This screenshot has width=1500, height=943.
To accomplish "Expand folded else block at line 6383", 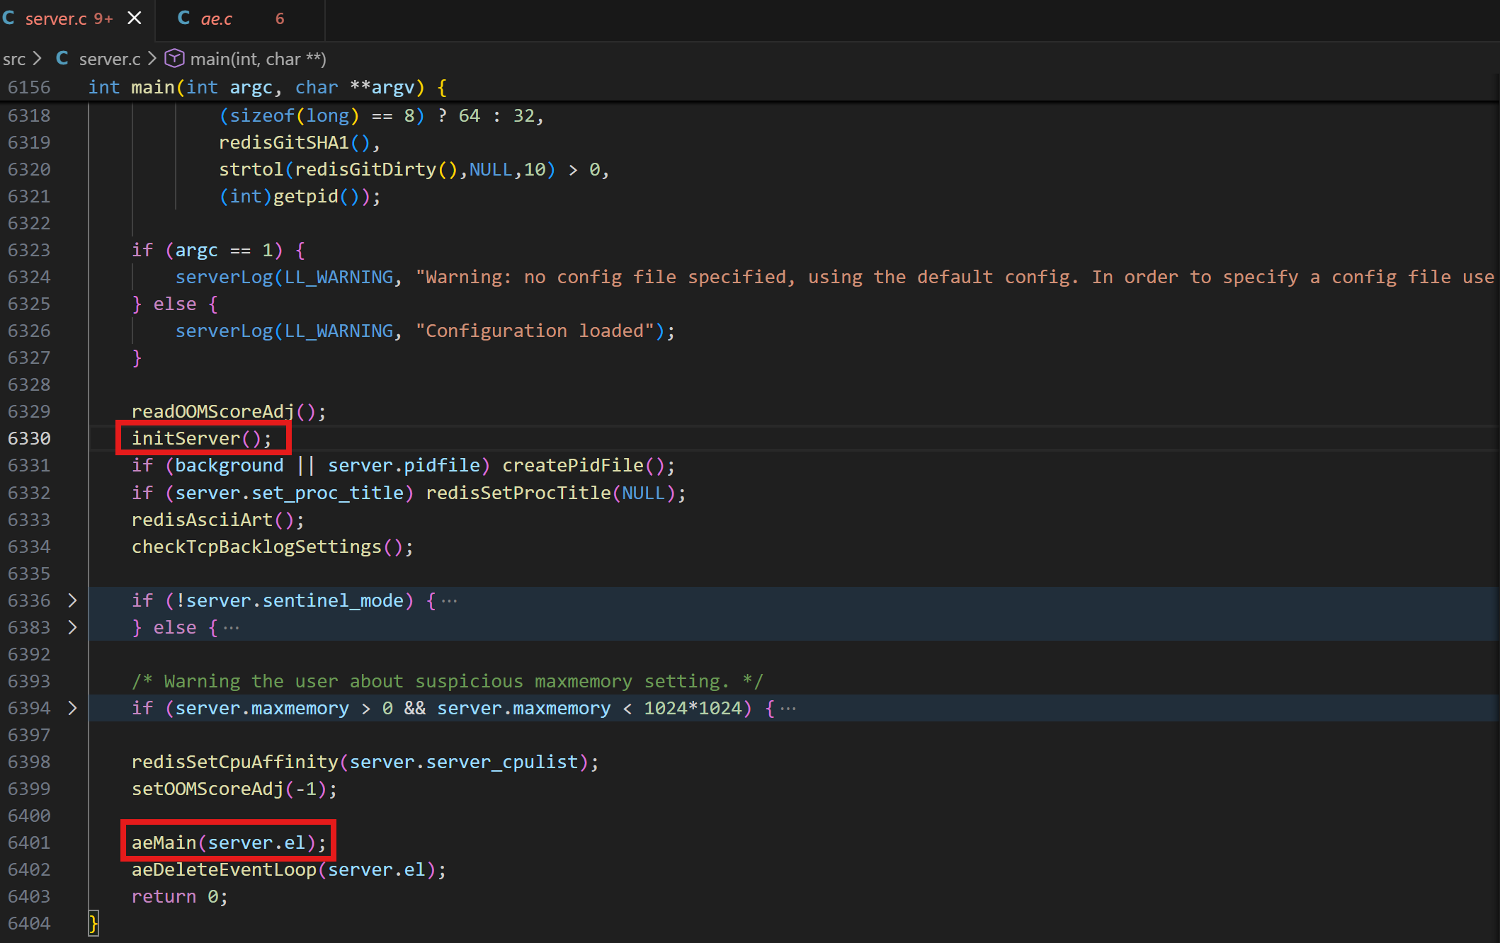I will pyautogui.click(x=72, y=627).
